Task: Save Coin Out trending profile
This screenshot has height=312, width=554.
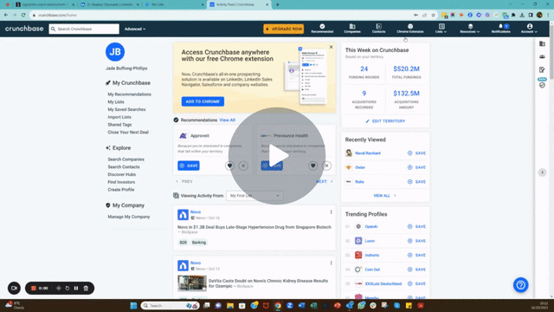Action: pyautogui.click(x=416, y=270)
